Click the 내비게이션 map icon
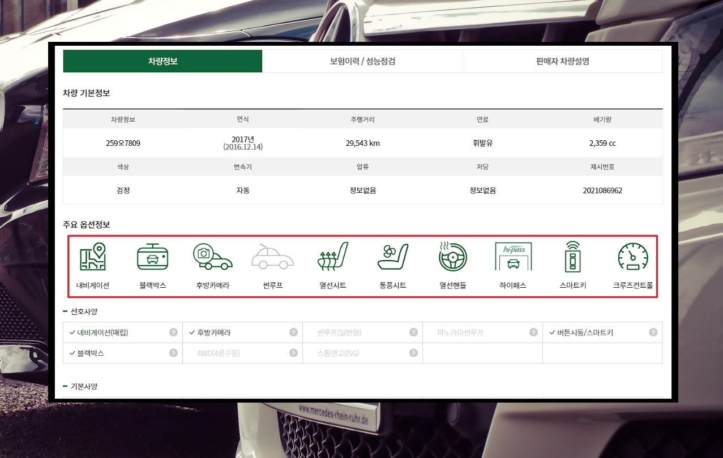This screenshot has height=458, width=723. pyautogui.click(x=93, y=257)
